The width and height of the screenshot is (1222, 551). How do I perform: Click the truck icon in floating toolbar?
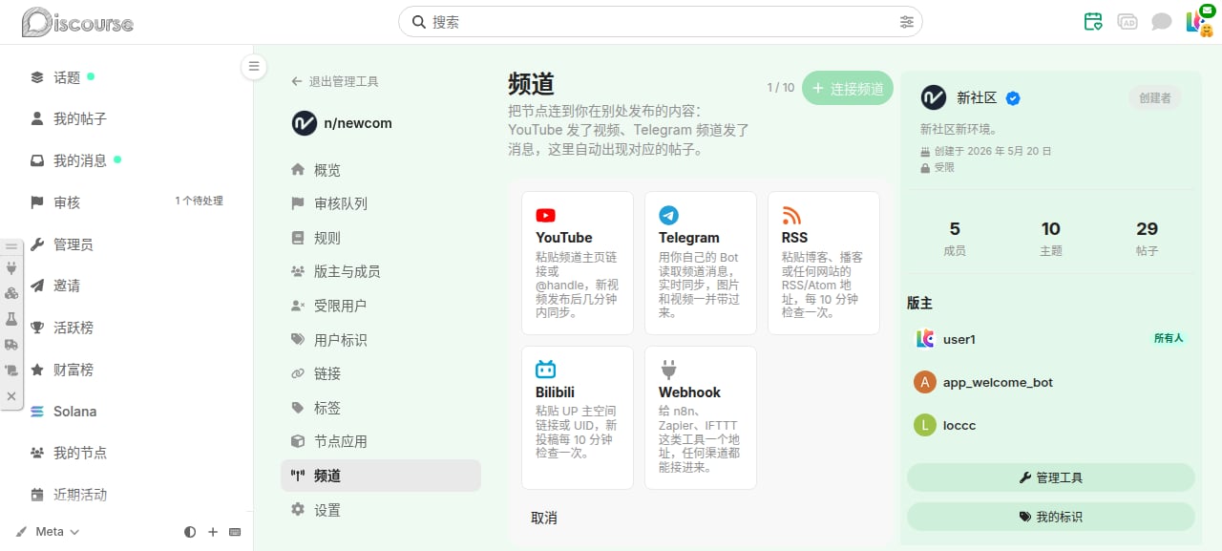[11, 345]
